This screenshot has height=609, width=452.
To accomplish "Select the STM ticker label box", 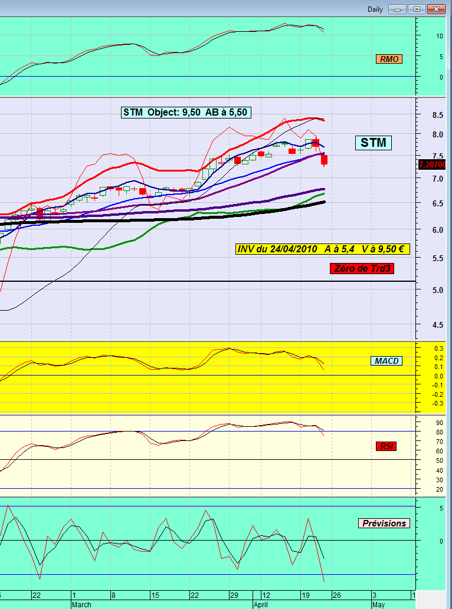I will 373,143.
